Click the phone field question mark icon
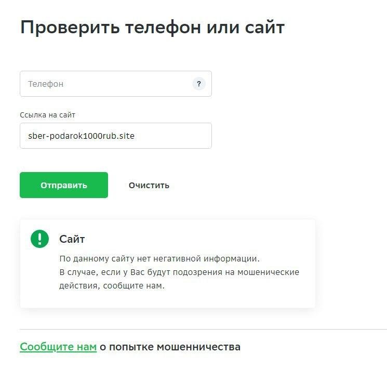The image size is (387, 367). pyautogui.click(x=199, y=84)
